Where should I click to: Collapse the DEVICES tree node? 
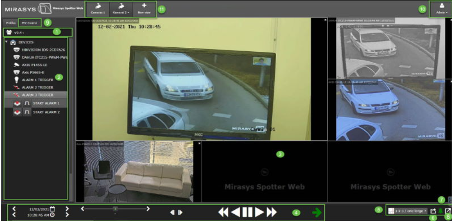coord(7,42)
